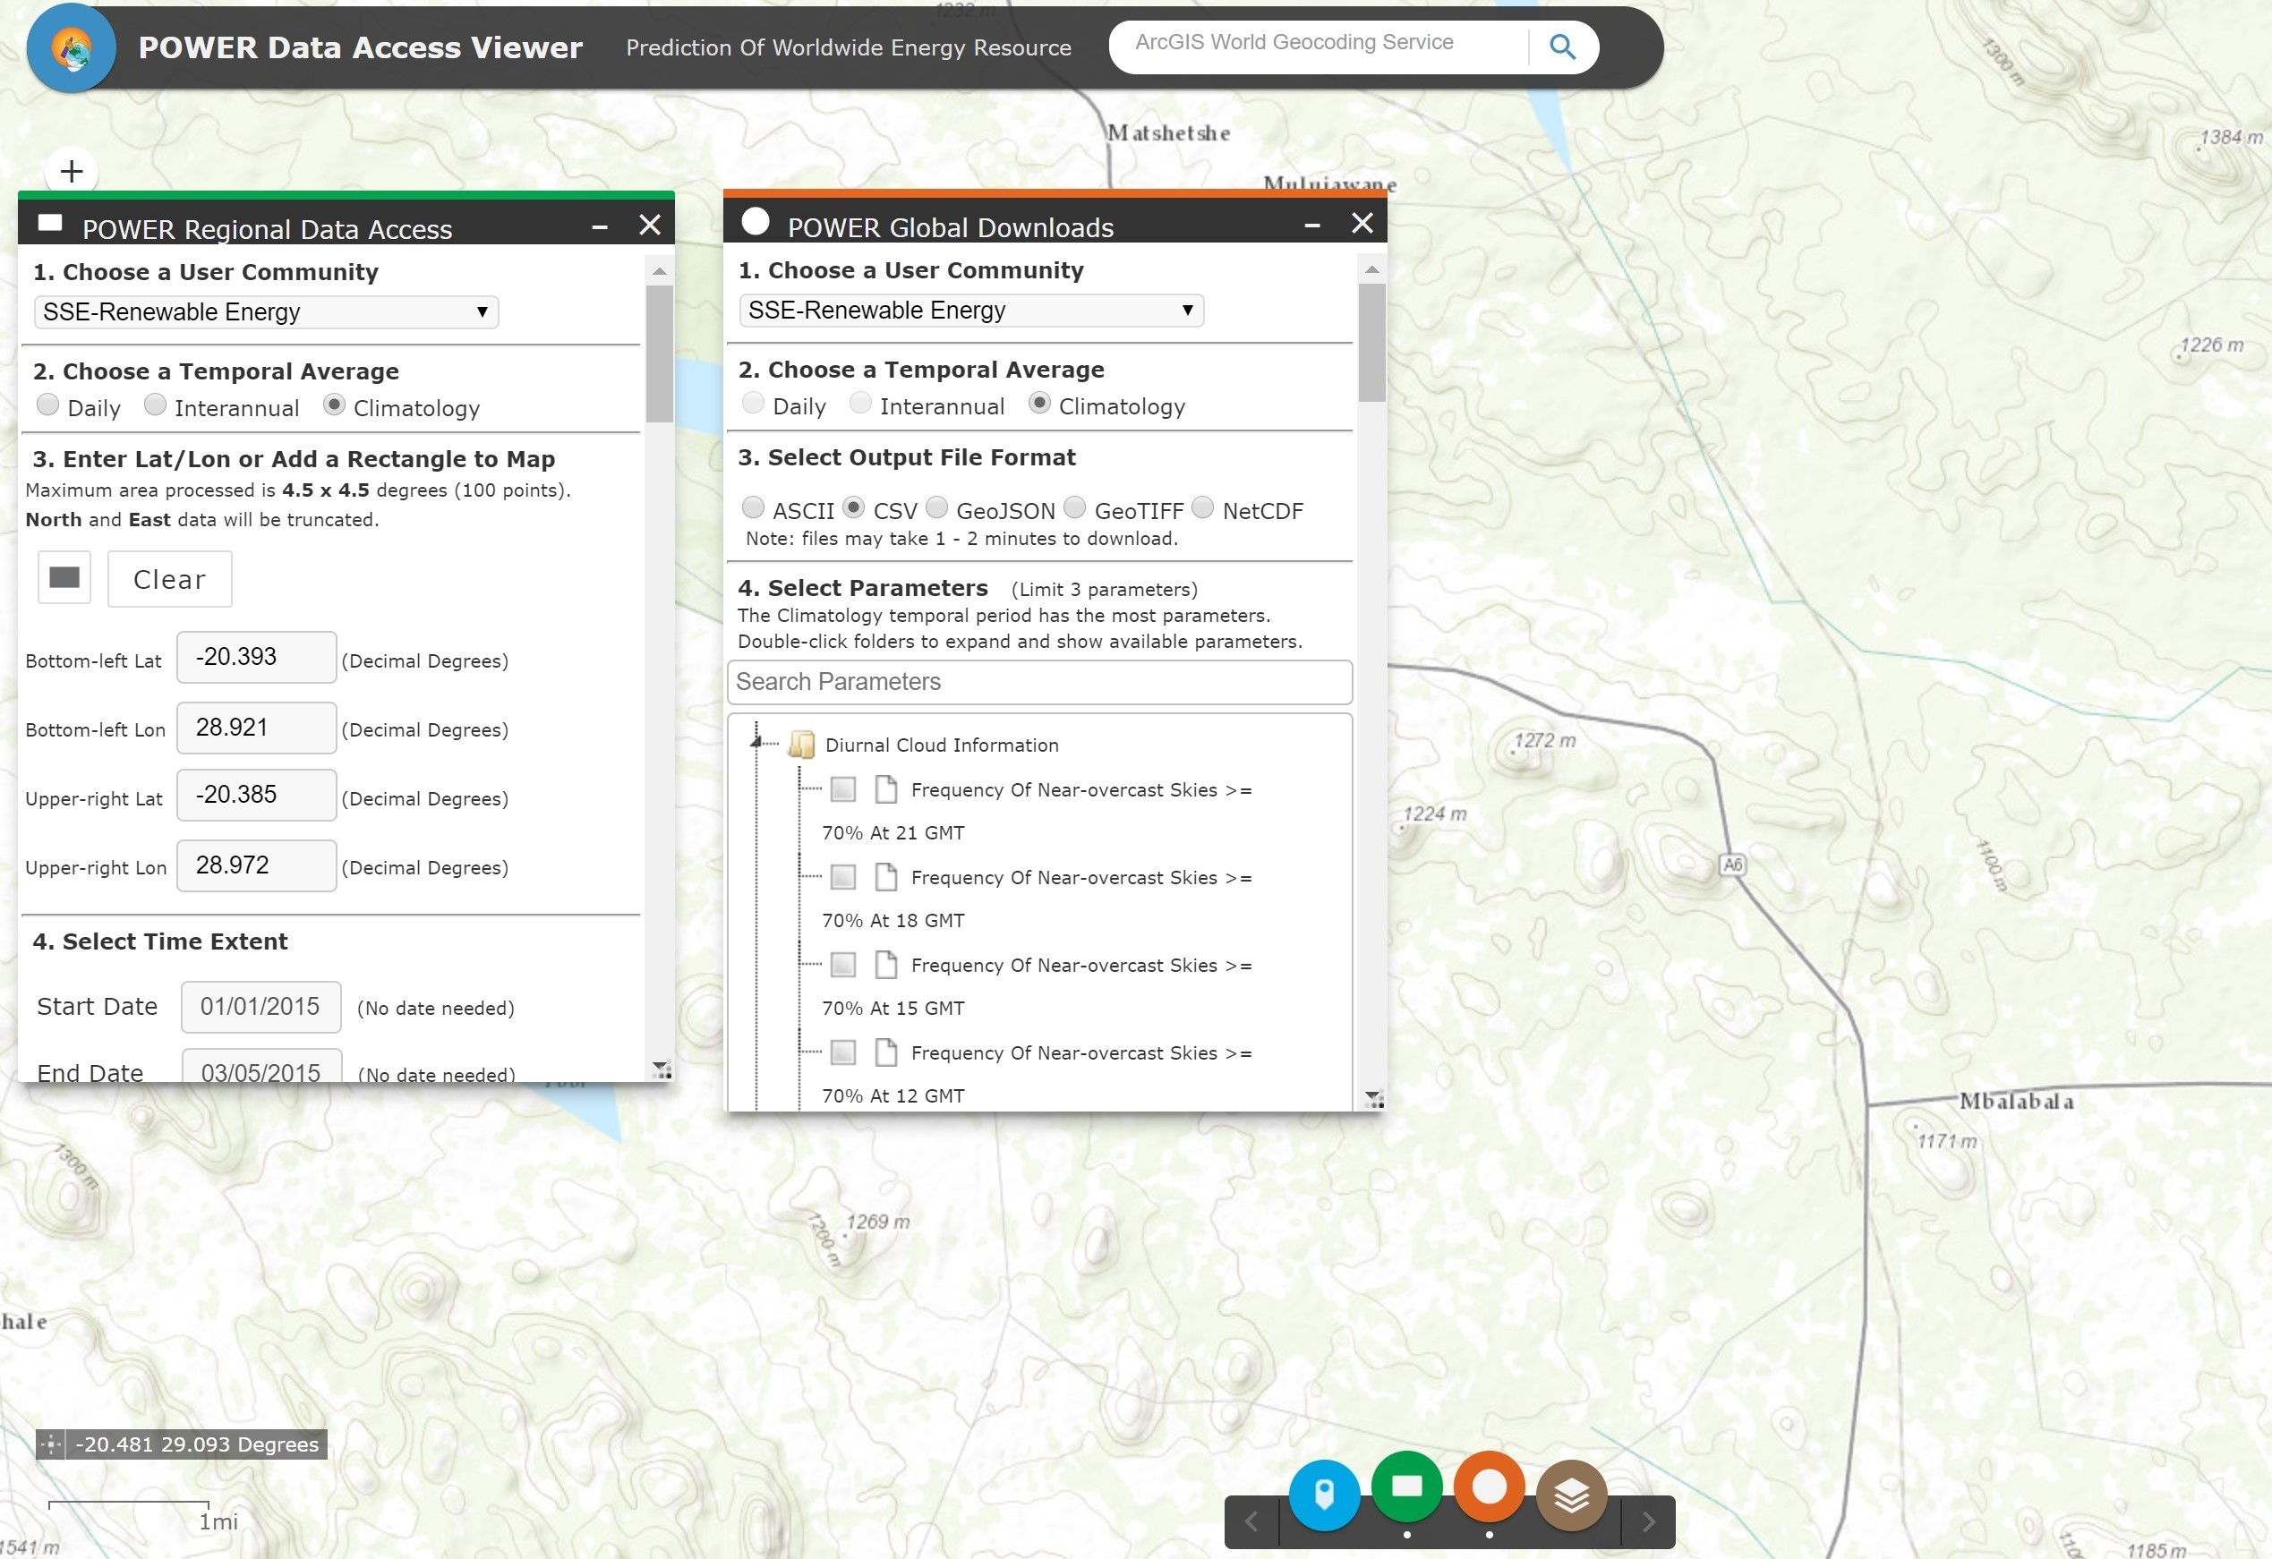Screen dimensions: 2272x1559
Task: Collapse the Diurnal Cloud Information folder
Action: coord(756,744)
